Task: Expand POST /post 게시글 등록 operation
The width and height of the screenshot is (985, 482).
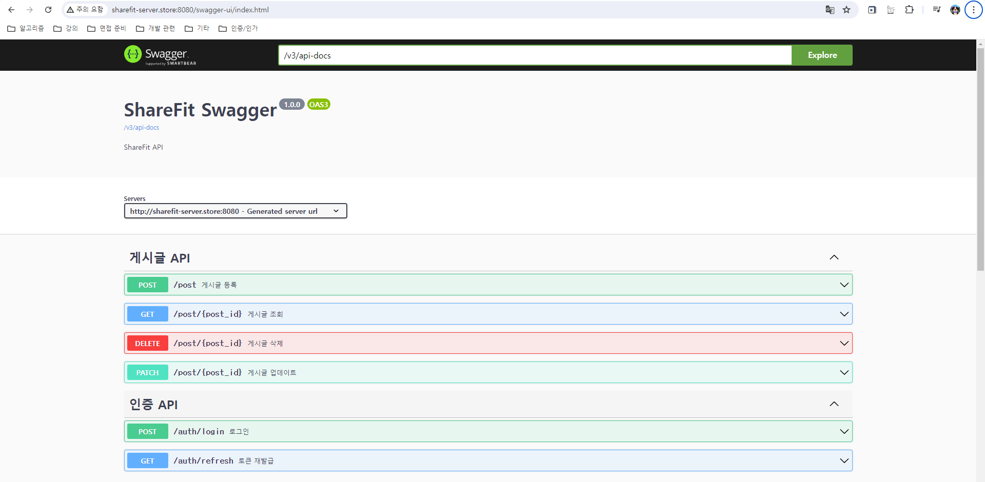Action: [x=488, y=285]
